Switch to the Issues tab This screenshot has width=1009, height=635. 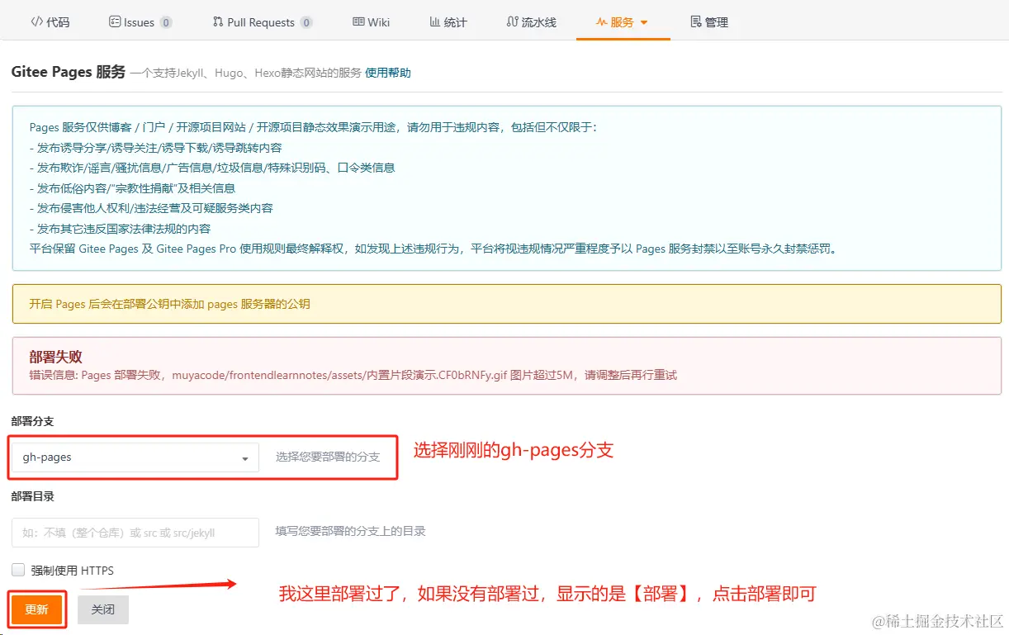coord(140,22)
